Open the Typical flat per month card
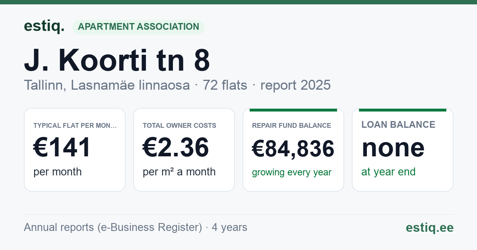 pos(75,150)
